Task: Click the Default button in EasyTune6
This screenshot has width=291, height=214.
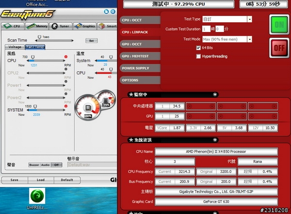Action: coord(67,180)
